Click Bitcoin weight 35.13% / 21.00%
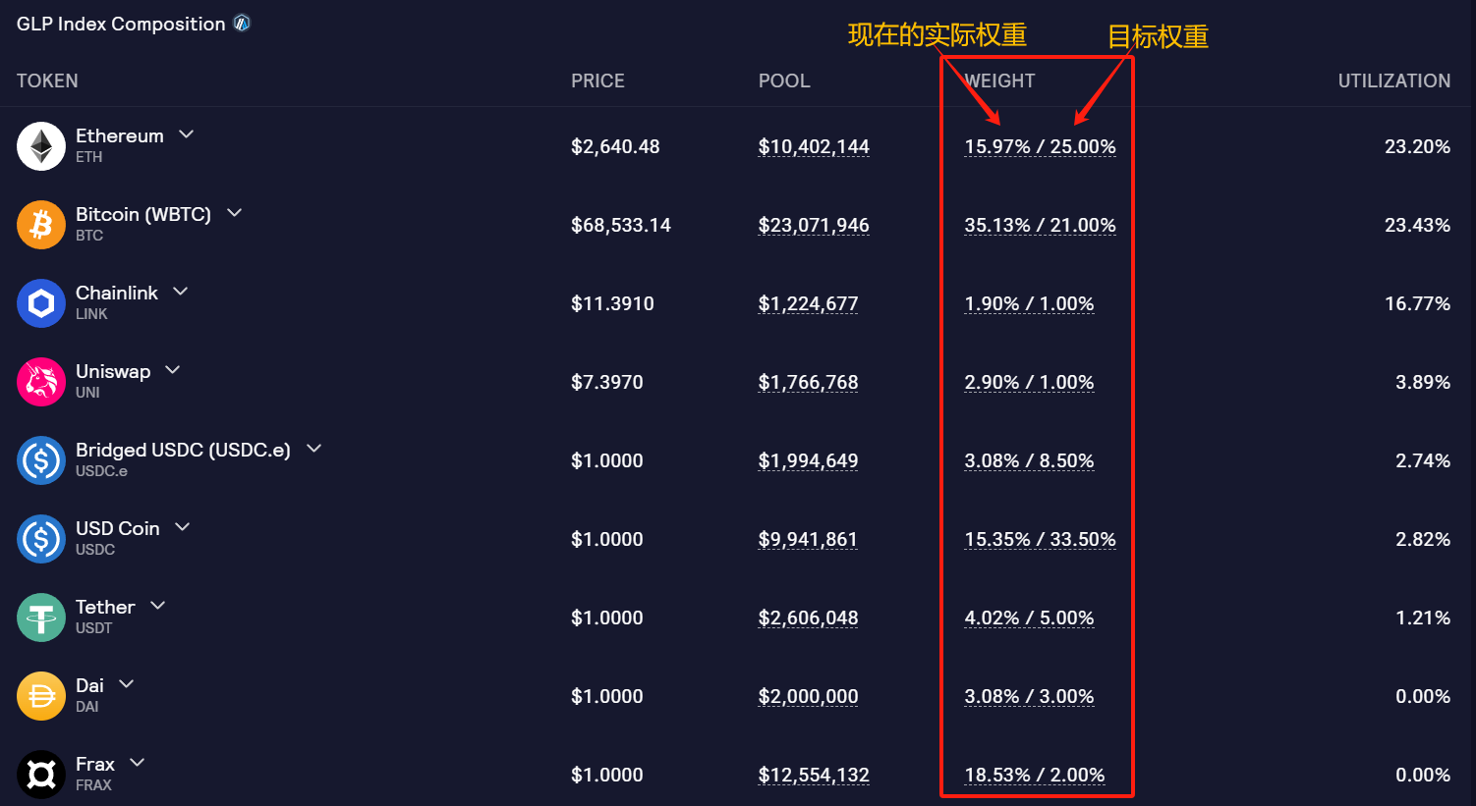The height and width of the screenshot is (806, 1476). pos(1040,225)
